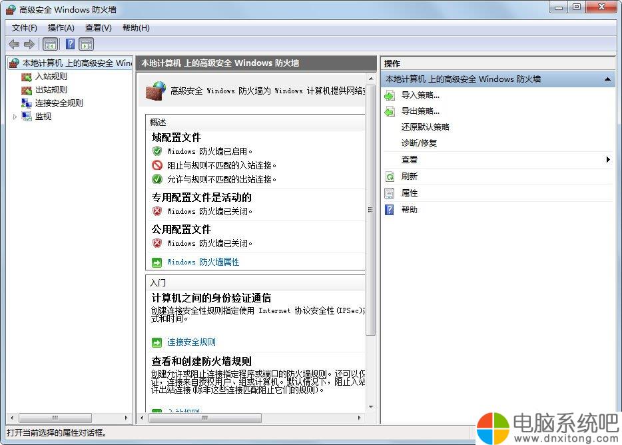Click the center pane scroll up arrow
Screen dimensions: 622x445
click(x=370, y=79)
